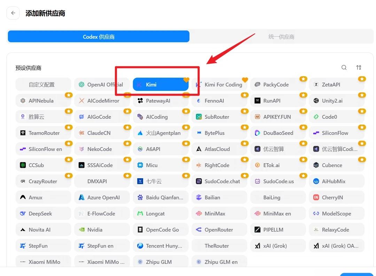This screenshot has height=276, width=376.
Task: Select ModelScope provider
Action: [x=337, y=213]
